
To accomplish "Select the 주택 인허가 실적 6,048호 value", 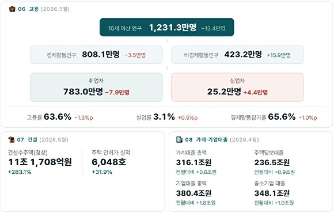I will pos(109,162).
